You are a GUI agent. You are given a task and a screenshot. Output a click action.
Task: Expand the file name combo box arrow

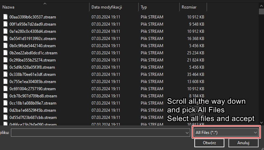point(187,132)
